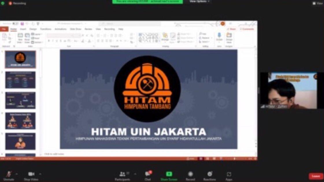The height and width of the screenshot is (182, 324).
Task: Click the Save icon in title bar
Action: [x=22, y=24]
